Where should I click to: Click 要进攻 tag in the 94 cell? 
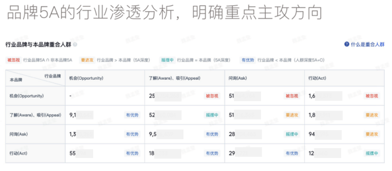click(x=372, y=134)
